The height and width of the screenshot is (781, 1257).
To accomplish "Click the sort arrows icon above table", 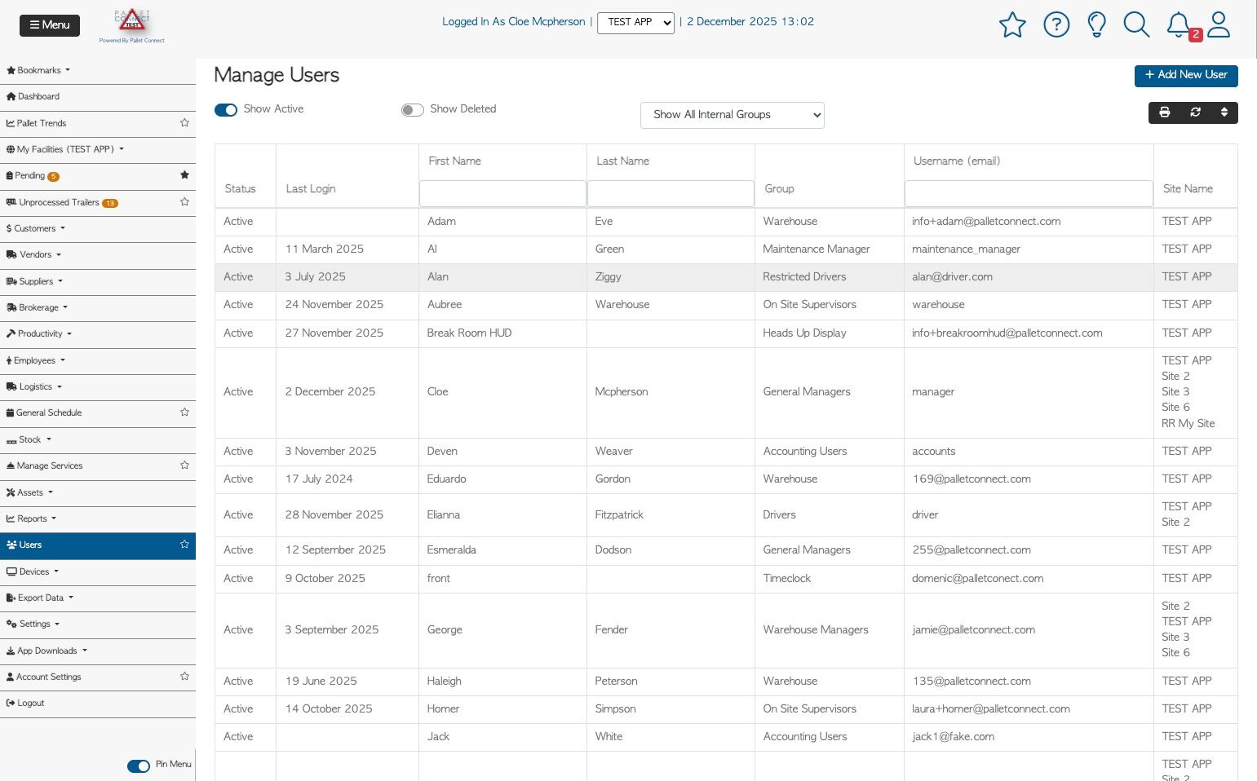I will coord(1224,113).
